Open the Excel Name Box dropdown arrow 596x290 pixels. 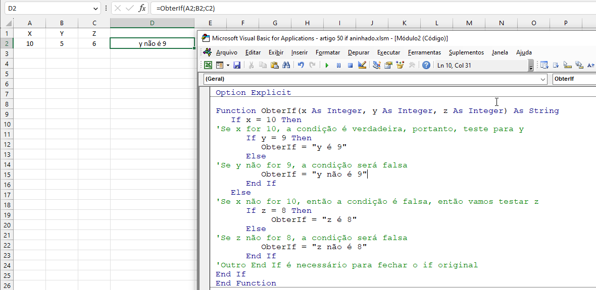tap(94, 9)
